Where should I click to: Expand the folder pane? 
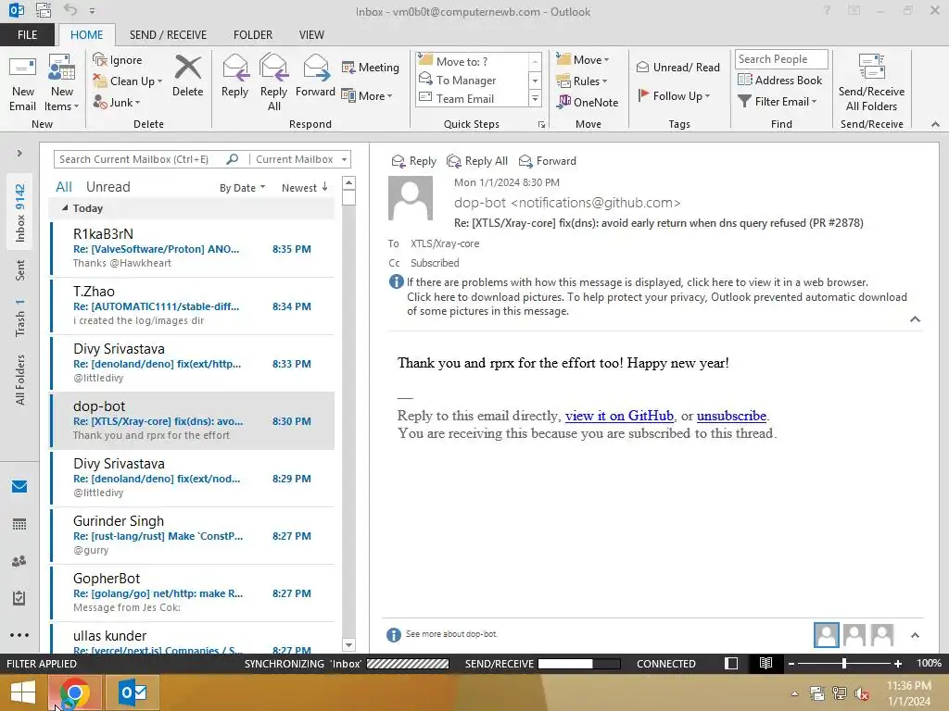pyautogui.click(x=19, y=154)
